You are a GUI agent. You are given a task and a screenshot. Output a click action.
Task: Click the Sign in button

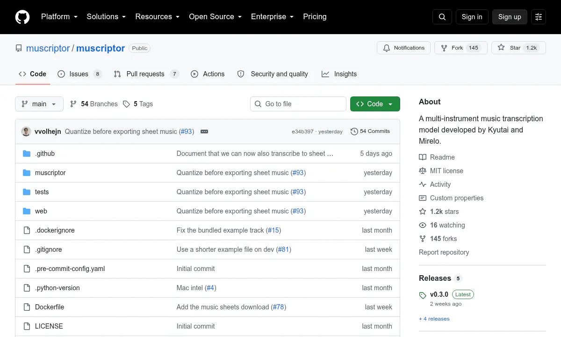coord(472,17)
